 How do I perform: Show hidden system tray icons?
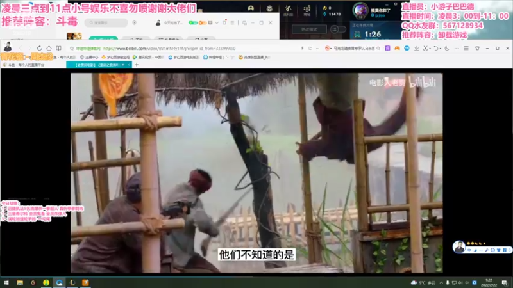[441, 283]
